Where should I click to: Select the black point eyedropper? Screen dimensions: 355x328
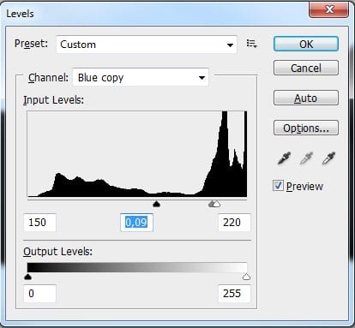pyautogui.click(x=284, y=158)
